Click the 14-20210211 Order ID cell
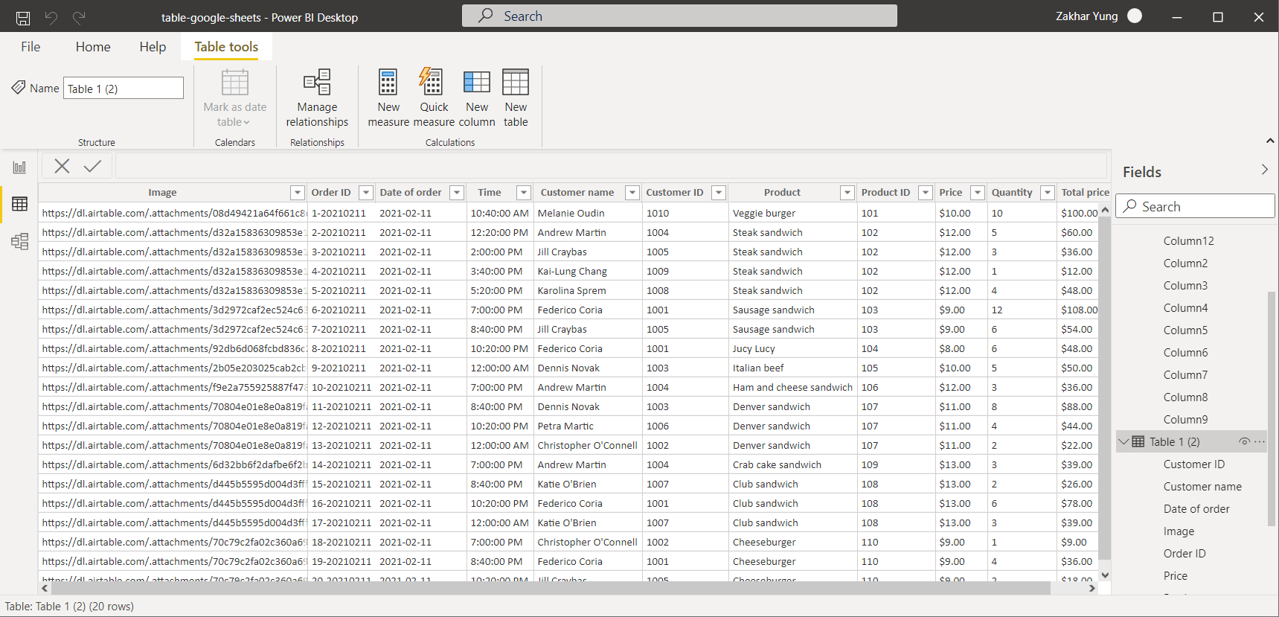 pos(341,464)
